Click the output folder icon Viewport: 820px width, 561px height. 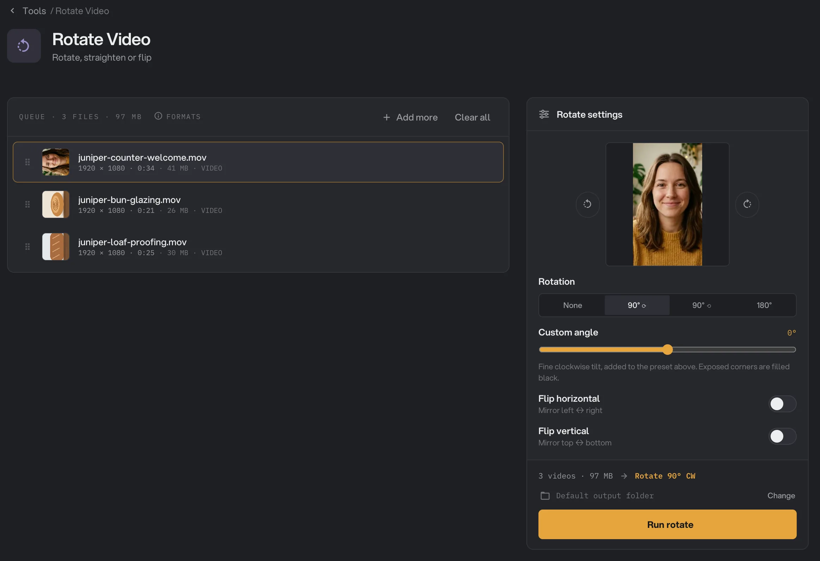[x=545, y=495]
